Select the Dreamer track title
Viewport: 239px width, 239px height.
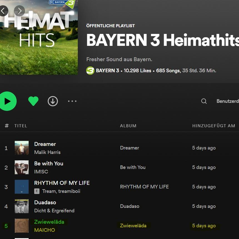pyautogui.click(x=45, y=144)
